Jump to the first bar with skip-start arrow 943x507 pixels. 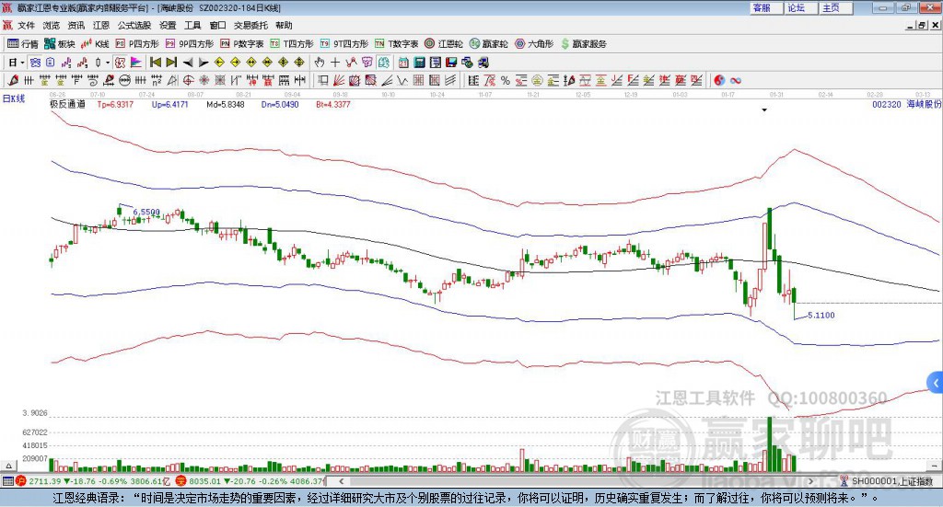tap(155, 63)
